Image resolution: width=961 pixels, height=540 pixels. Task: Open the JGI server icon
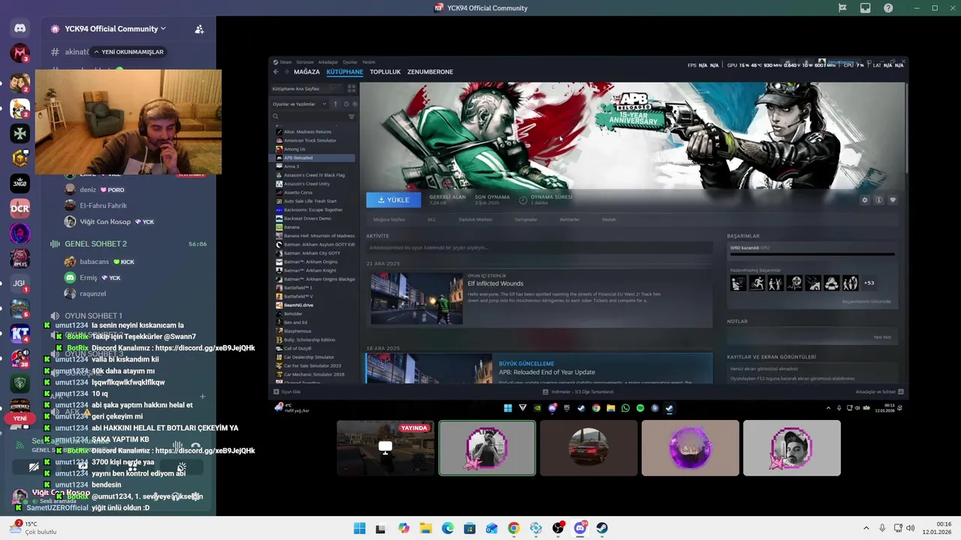(x=20, y=283)
